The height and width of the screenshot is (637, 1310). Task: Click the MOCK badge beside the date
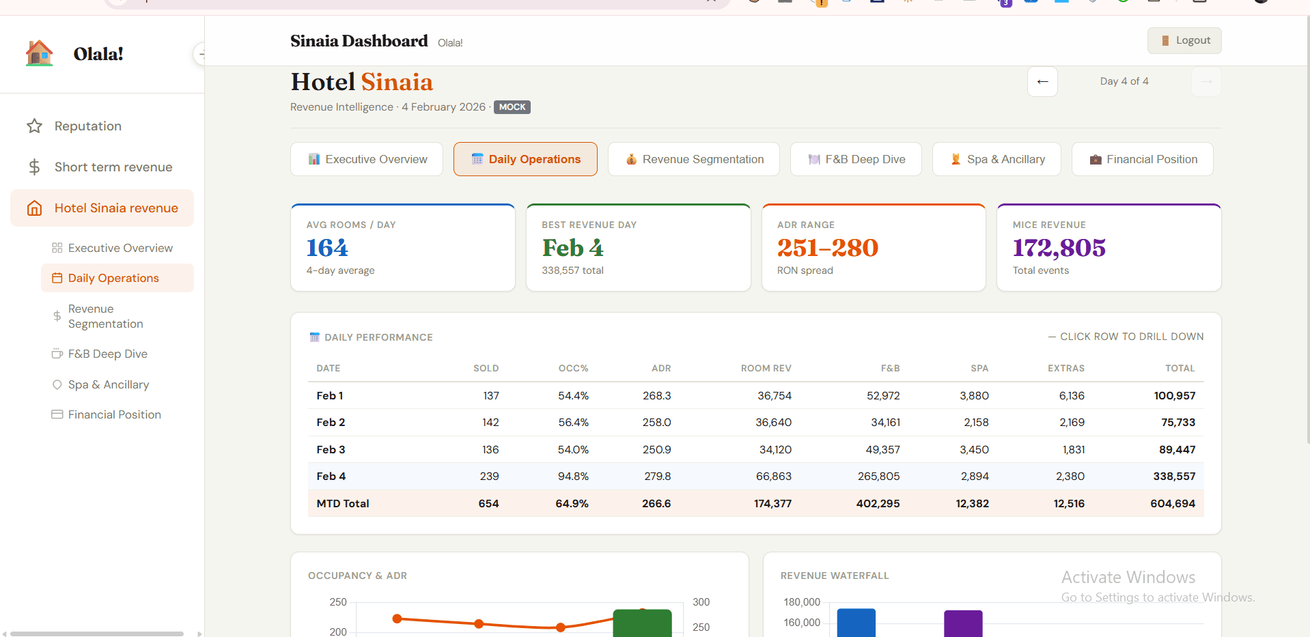(x=512, y=107)
